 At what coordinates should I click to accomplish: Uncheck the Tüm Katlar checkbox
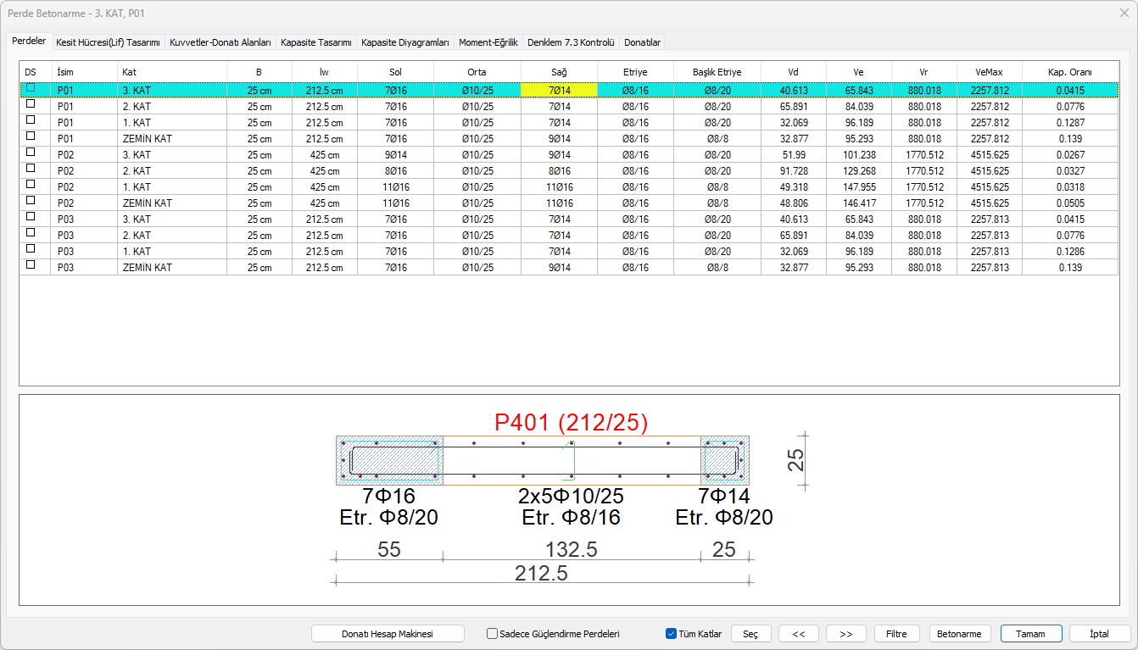pos(672,633)
